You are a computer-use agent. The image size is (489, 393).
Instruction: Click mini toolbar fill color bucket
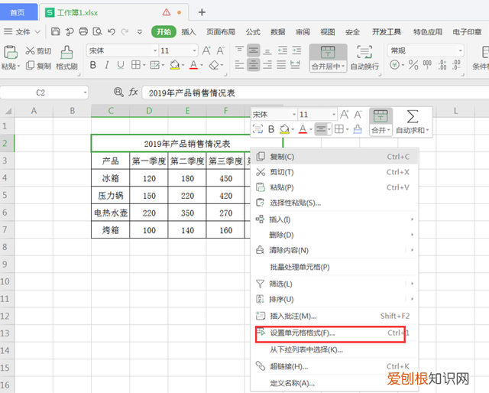tap(284, 129)
